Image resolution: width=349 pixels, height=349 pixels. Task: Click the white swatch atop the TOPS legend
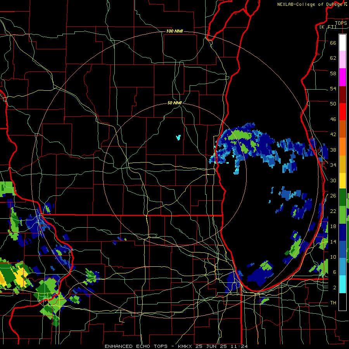[x=342, y=43]
